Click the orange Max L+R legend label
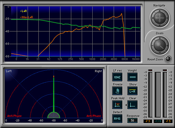The height and width of the screenshot is (128, 175). [x=27, y=17]
